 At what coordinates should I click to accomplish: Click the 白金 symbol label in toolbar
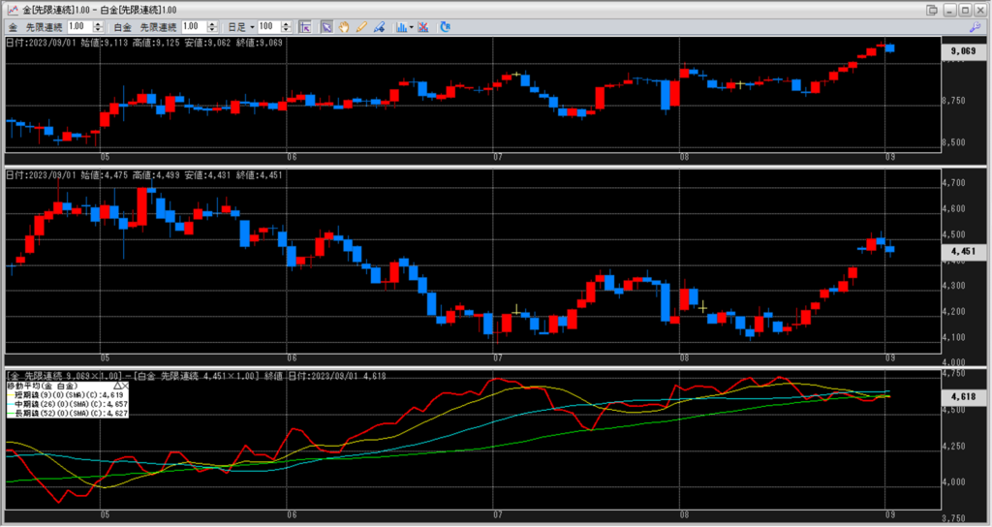[123, 26]
